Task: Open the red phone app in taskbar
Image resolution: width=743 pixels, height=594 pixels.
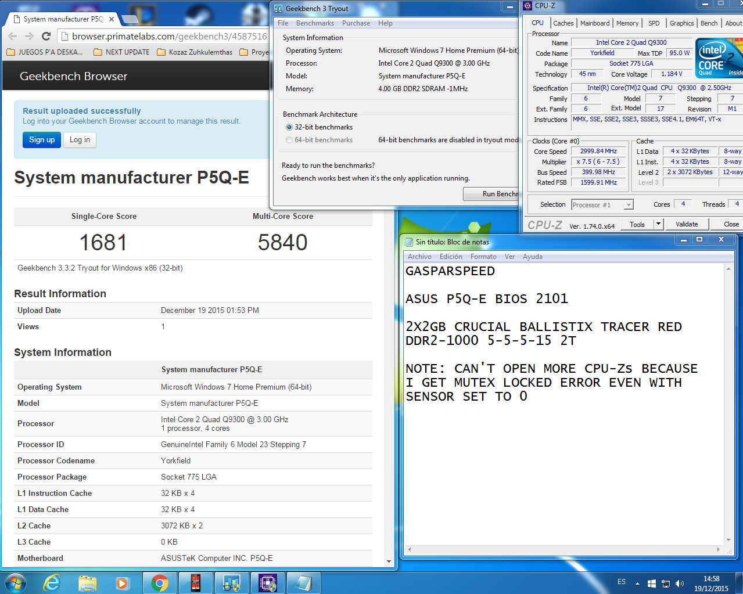Action: click(195, 582)
